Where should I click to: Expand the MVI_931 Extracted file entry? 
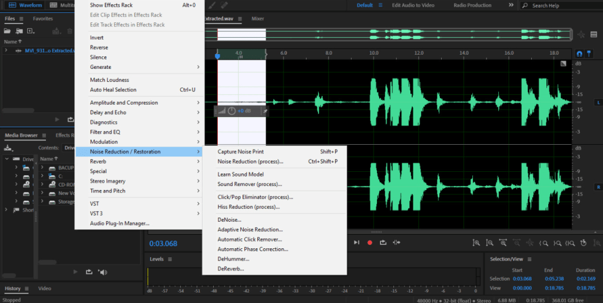(6, 51)
